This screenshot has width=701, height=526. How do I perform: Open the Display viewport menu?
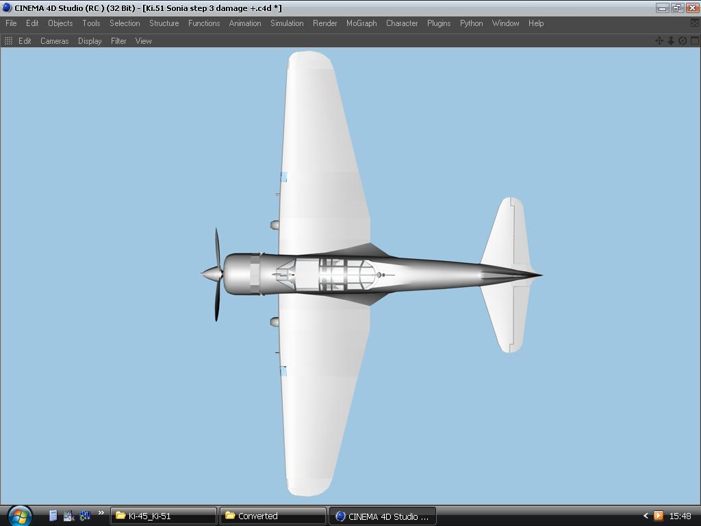pyautogui.click(x=90, y=41)
